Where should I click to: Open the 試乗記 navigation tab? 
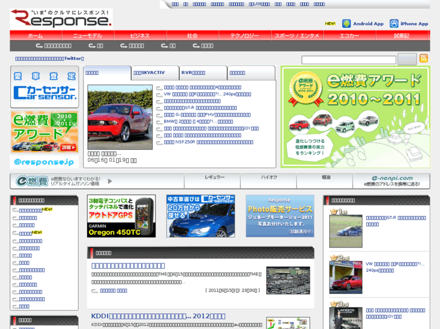pyautogui.click(x=401, y=36)
